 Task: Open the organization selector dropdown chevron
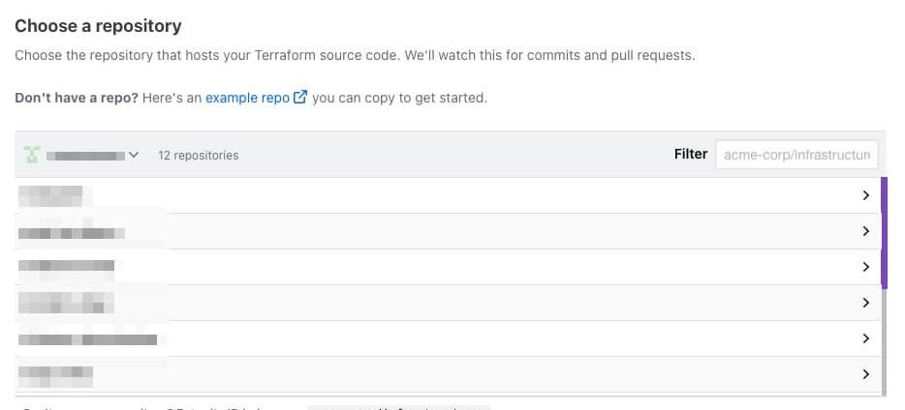pos(135,155)
